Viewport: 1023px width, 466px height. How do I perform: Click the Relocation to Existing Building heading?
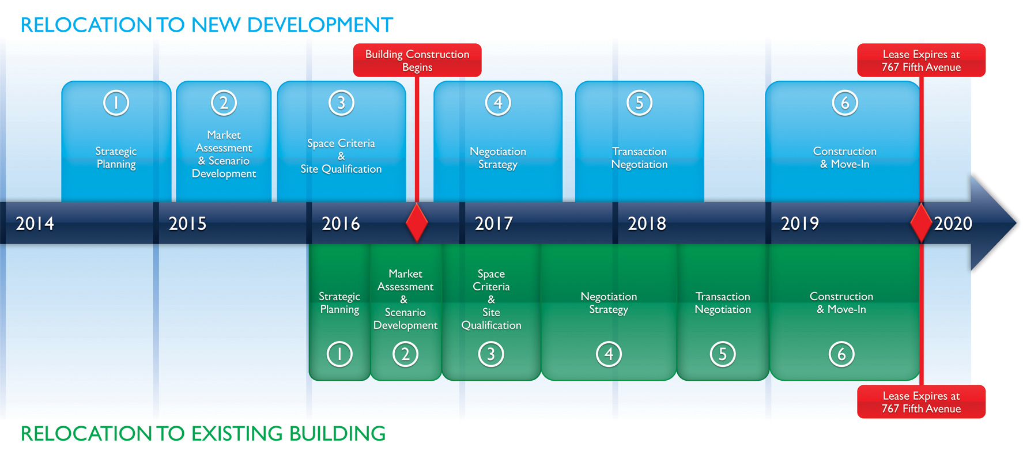[203, 434]
